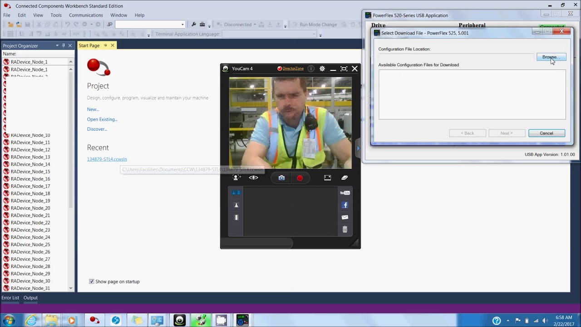Open Internet Explorer from taskbar

pos(31,321)
